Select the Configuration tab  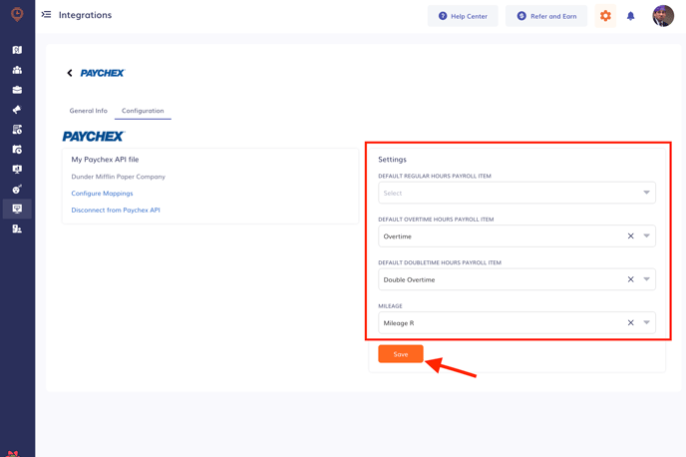(x=143, y=111)
